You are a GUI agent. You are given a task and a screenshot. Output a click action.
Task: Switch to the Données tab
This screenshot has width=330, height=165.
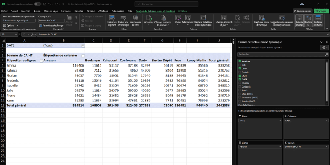79,11
